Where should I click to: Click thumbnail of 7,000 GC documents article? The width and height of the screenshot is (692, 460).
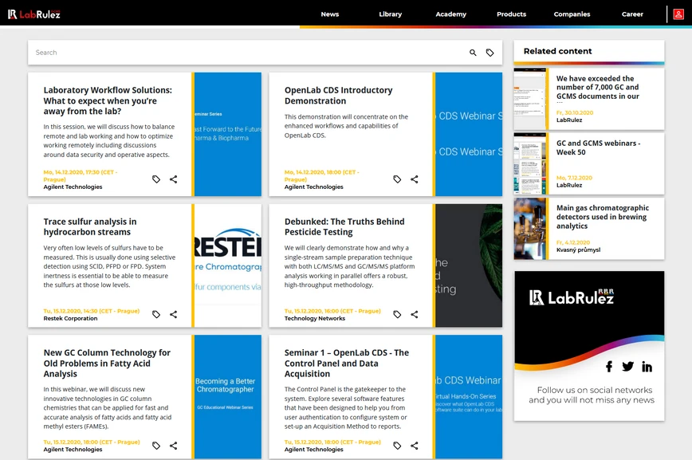(x=529, y=98)
